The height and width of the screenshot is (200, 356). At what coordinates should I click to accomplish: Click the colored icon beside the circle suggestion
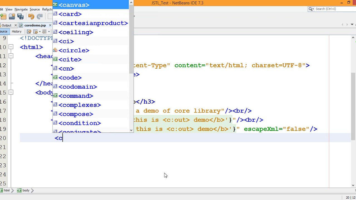55,50
